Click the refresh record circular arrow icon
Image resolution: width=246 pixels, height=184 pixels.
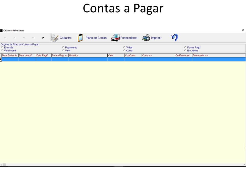tap(43, 38)
